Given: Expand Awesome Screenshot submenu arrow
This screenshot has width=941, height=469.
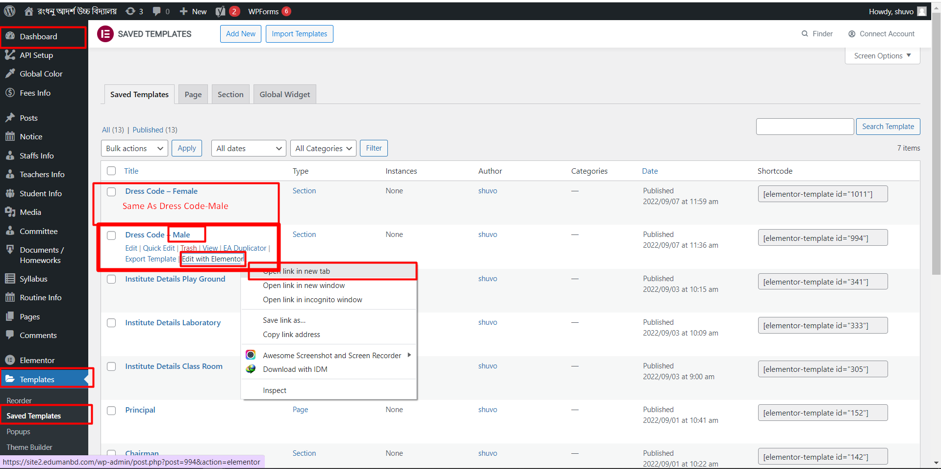Looking at the screenshot, I should (409, 355).
